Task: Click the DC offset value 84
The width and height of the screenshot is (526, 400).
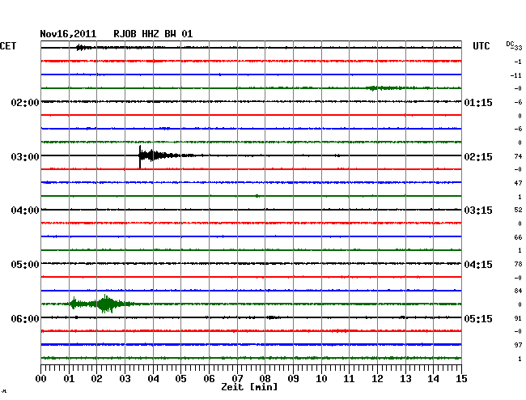Action: (518, 291)
